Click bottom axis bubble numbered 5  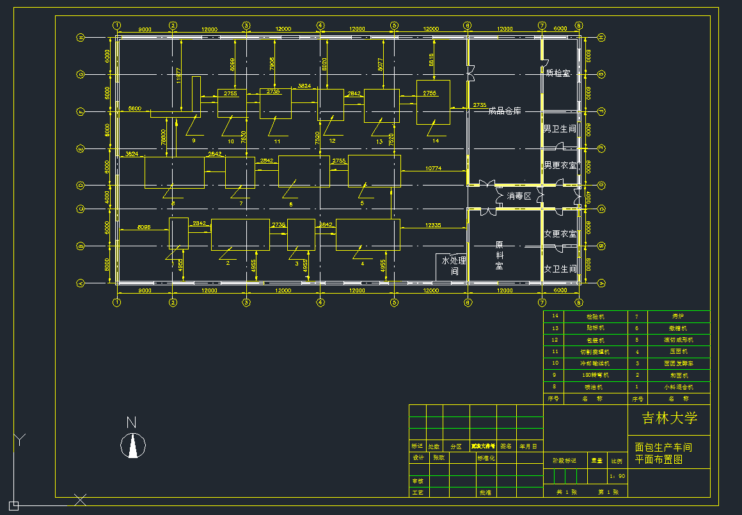click(x=394, y=302)
